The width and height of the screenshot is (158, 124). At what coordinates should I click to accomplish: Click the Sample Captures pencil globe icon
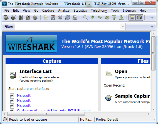108,98
